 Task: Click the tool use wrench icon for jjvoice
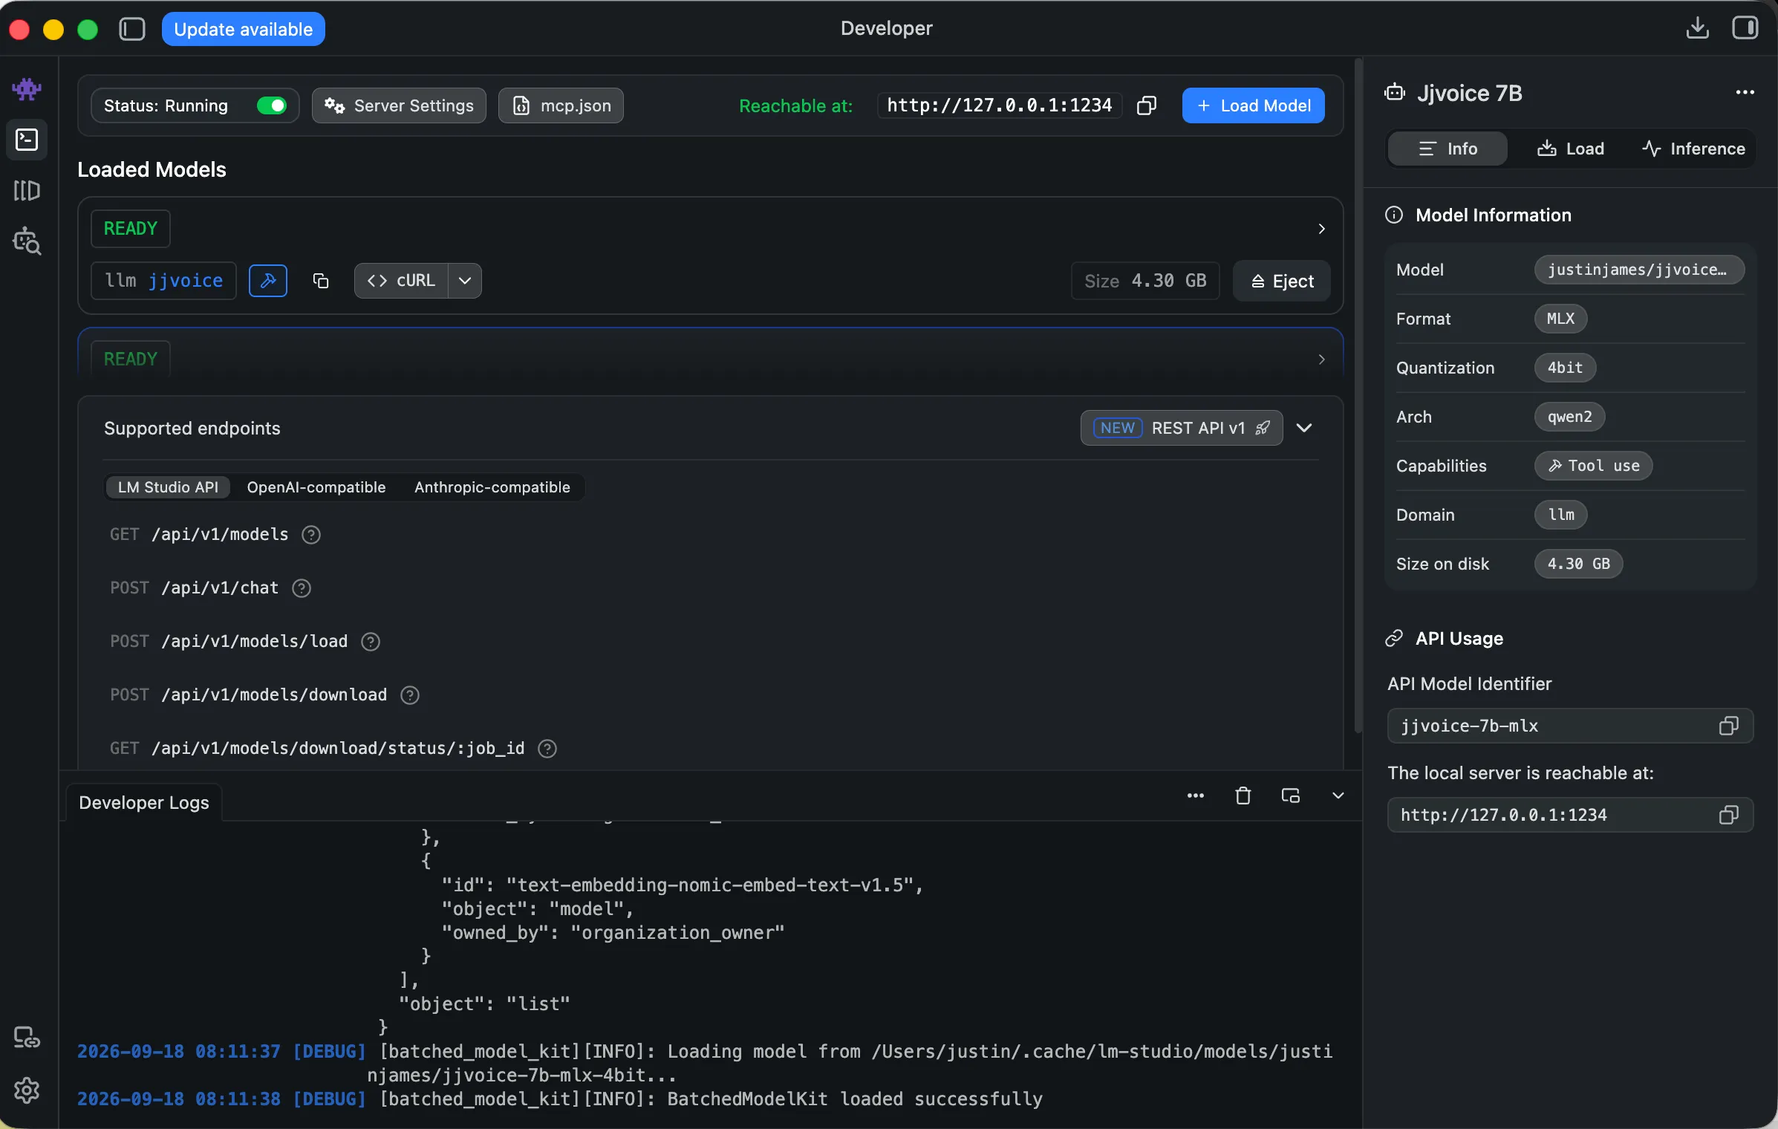click(268, 281)
